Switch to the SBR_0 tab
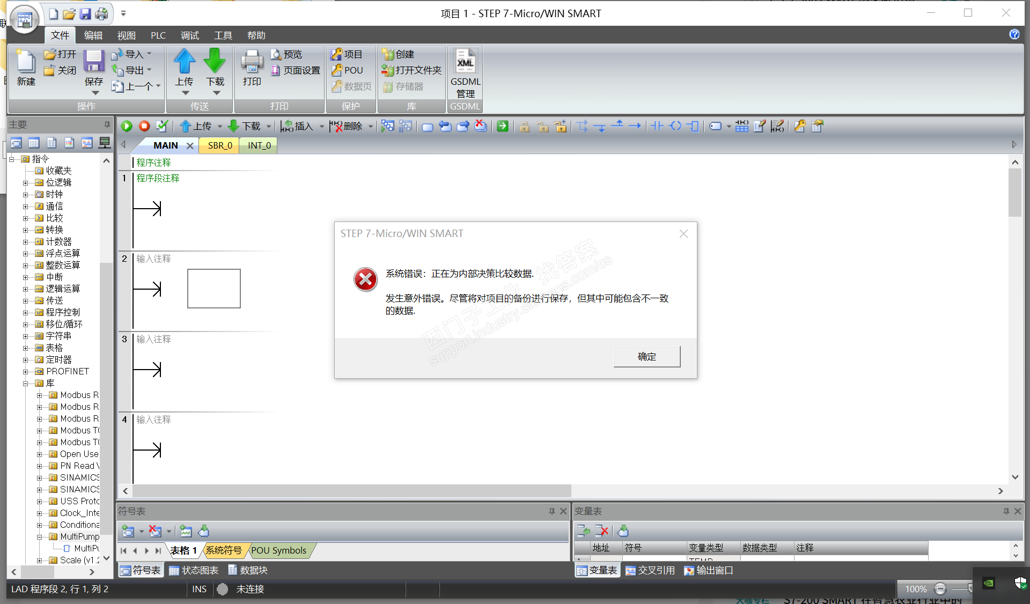Viewport: 1030px width, 604px height. pos(220,145)
